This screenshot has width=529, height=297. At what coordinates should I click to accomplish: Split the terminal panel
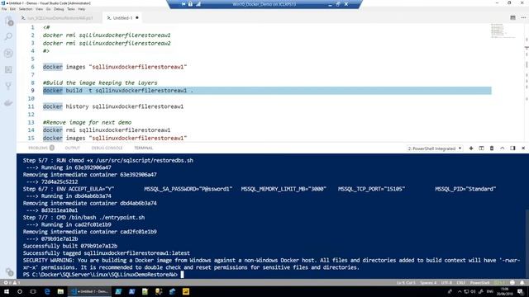click(x=481, y=148)
